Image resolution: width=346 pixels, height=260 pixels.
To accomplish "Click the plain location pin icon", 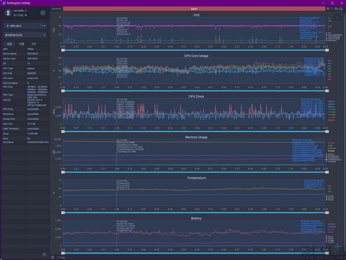I will tap(332, 9).
